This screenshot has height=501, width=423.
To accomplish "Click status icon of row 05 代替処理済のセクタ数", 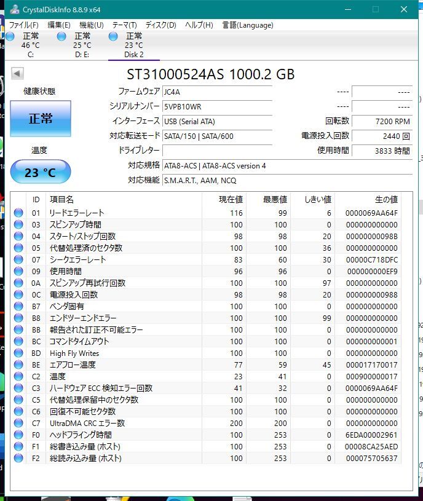I will point(18,248).
